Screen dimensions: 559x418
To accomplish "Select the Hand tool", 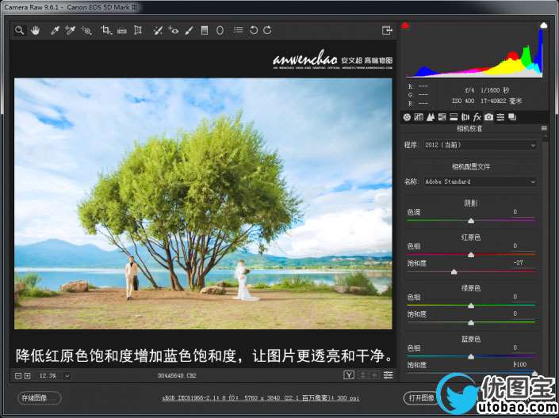I will (35, 31).
